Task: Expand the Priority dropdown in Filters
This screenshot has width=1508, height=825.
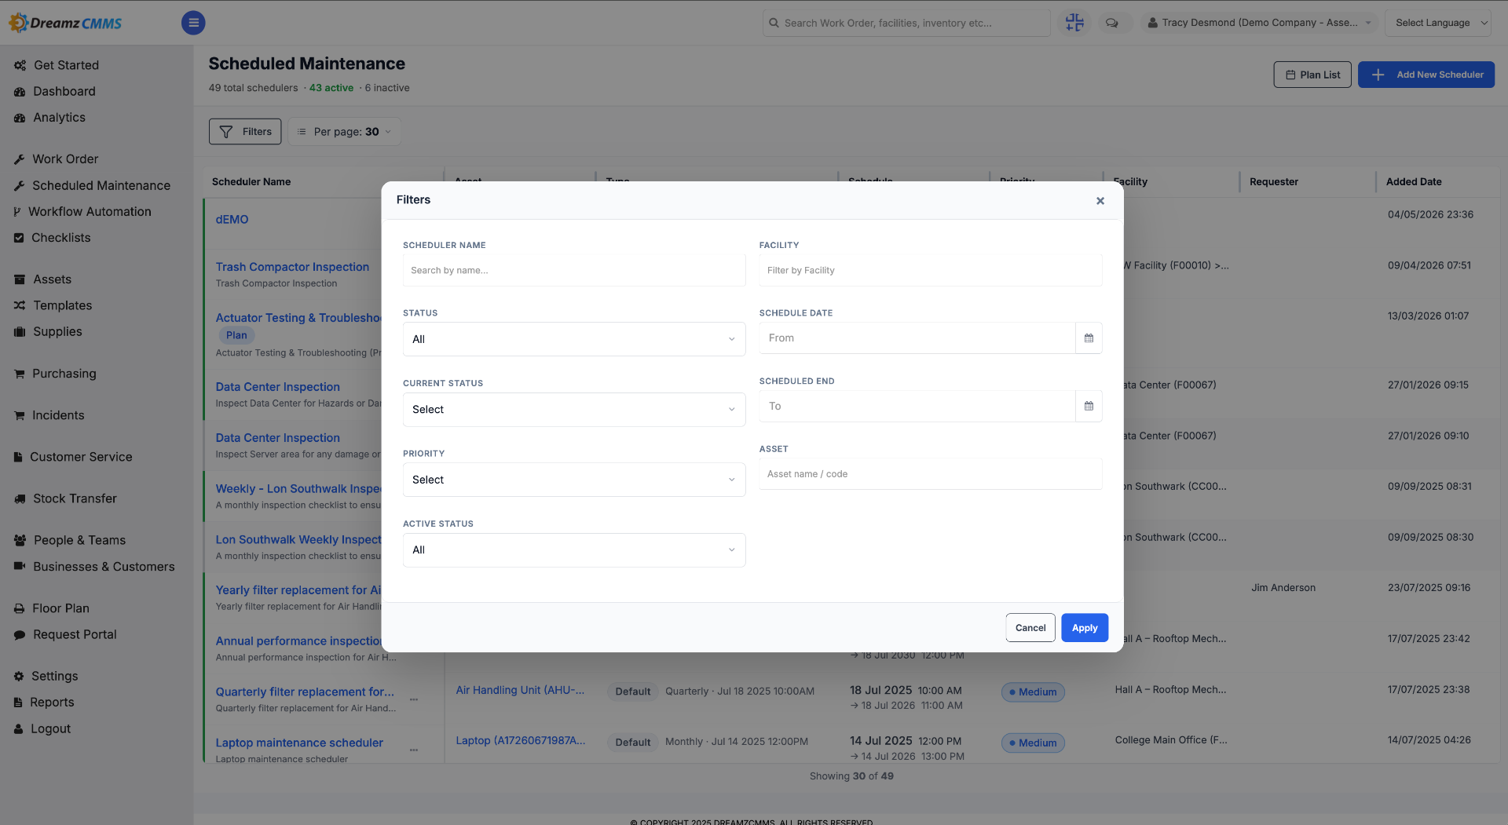Action: click(574, 480)
